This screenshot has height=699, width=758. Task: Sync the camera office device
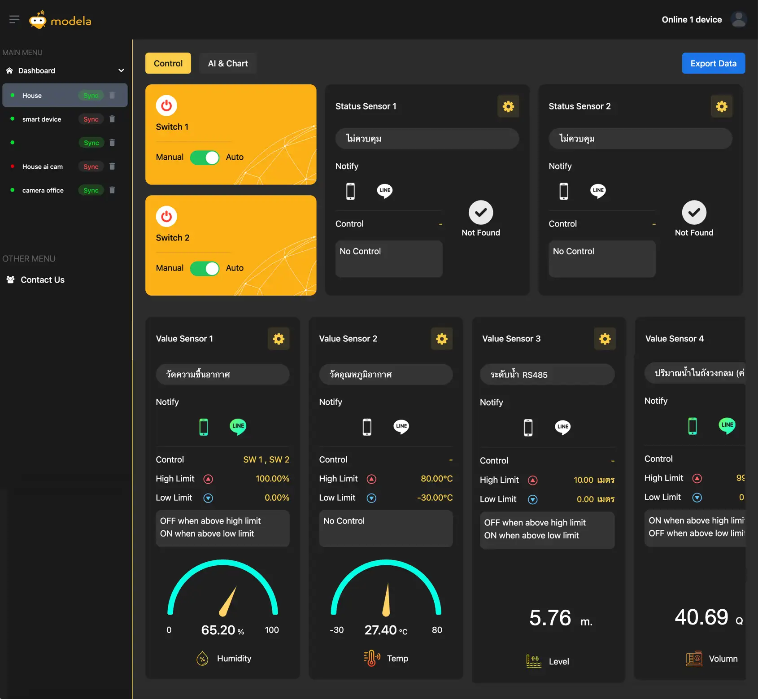[x=91, y=190]
